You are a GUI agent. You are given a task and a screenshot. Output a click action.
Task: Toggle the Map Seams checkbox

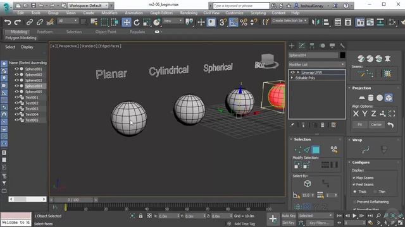point(354,178)
